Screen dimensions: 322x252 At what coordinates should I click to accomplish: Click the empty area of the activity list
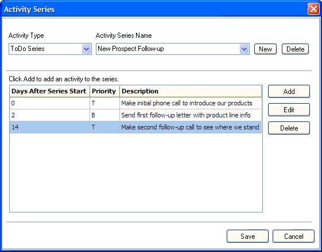[x=135, y=172]
